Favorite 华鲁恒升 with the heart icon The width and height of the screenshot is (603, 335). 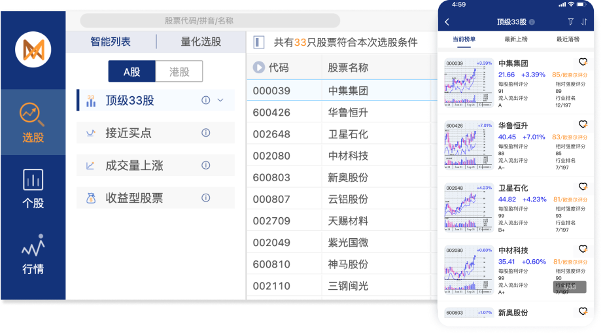click(x=583, y=124)
